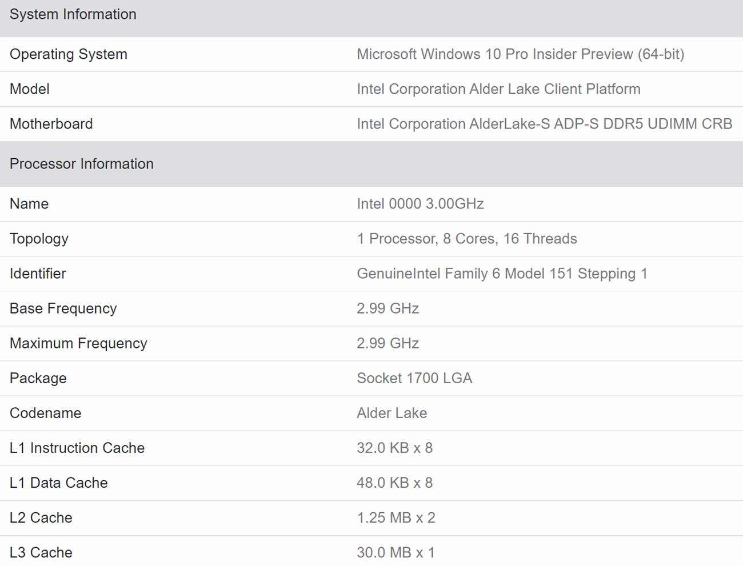Screen dimensions: 743x566
Task: Select the L1 Instruction Cache row
Action: (x=77, y=448)
